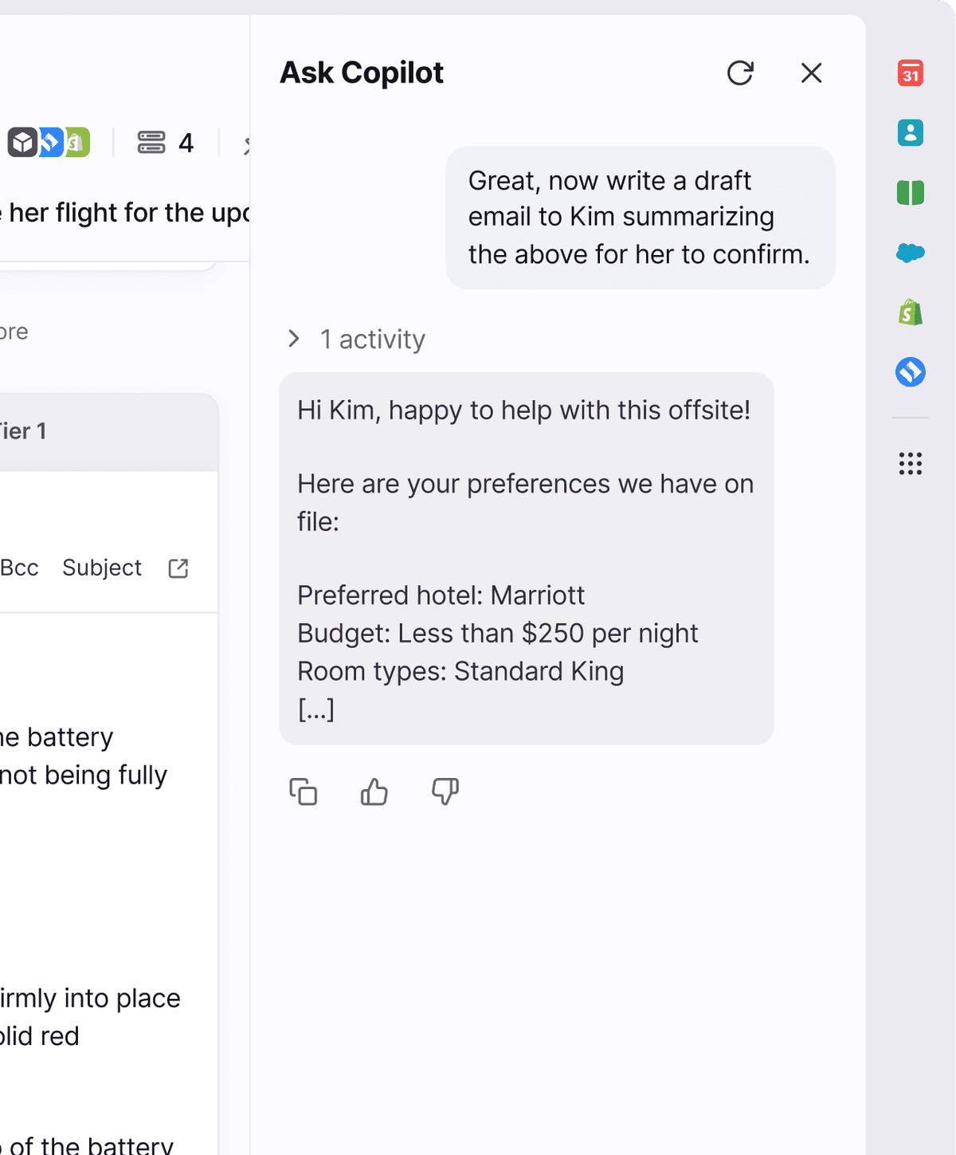Give thumbs up to Copilot response
The height and width of the screenshot is (1155, 956).
374,792
